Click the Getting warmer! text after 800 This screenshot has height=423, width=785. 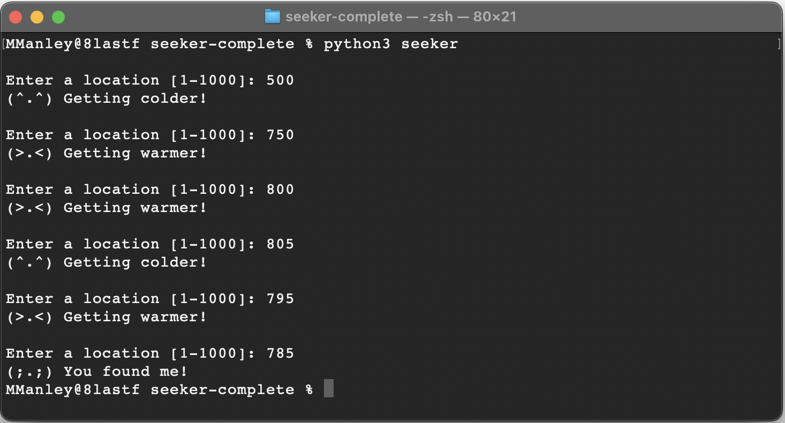coord(134,207)
